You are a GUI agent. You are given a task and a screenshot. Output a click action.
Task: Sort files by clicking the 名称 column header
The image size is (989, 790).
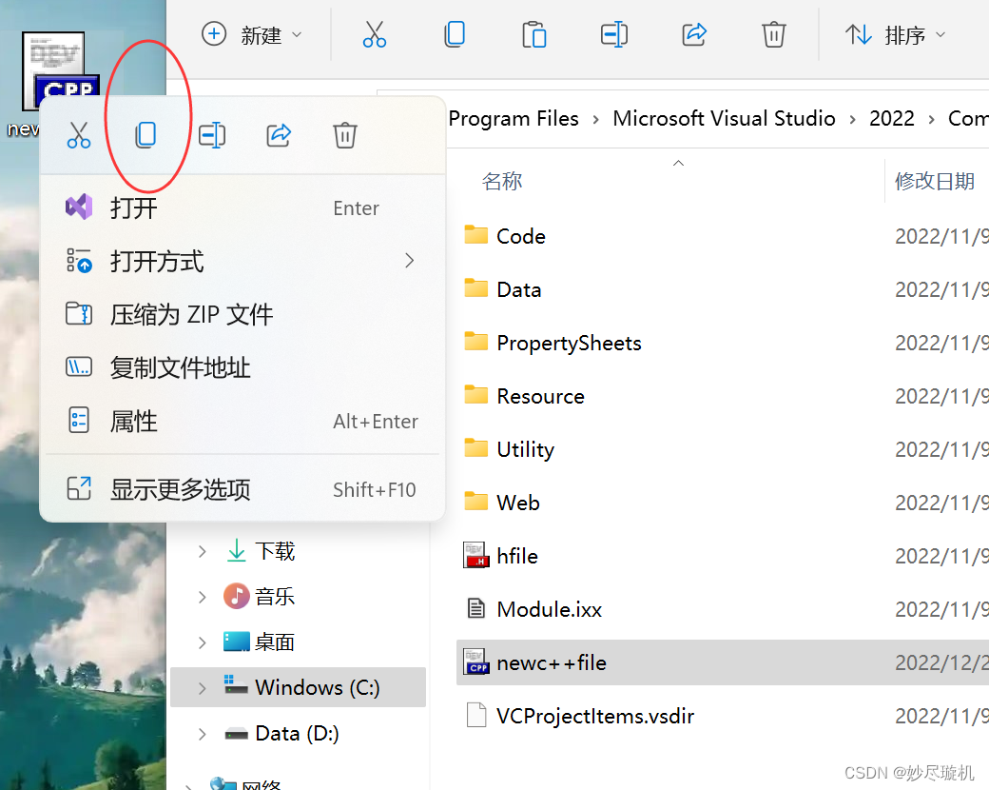502,181
